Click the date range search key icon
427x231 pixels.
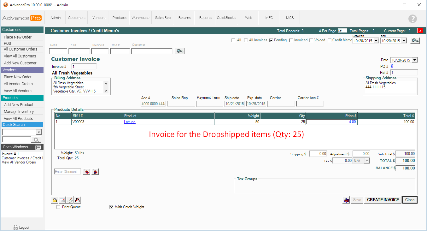point(415,41)
